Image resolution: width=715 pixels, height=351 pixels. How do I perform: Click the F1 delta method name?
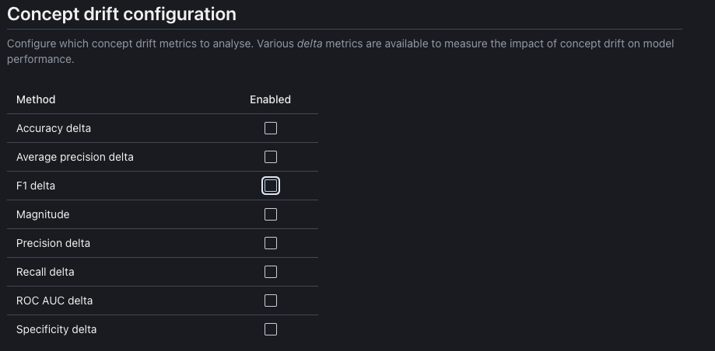(36, 186)
